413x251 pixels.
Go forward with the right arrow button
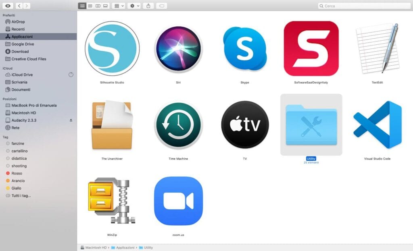26,6
